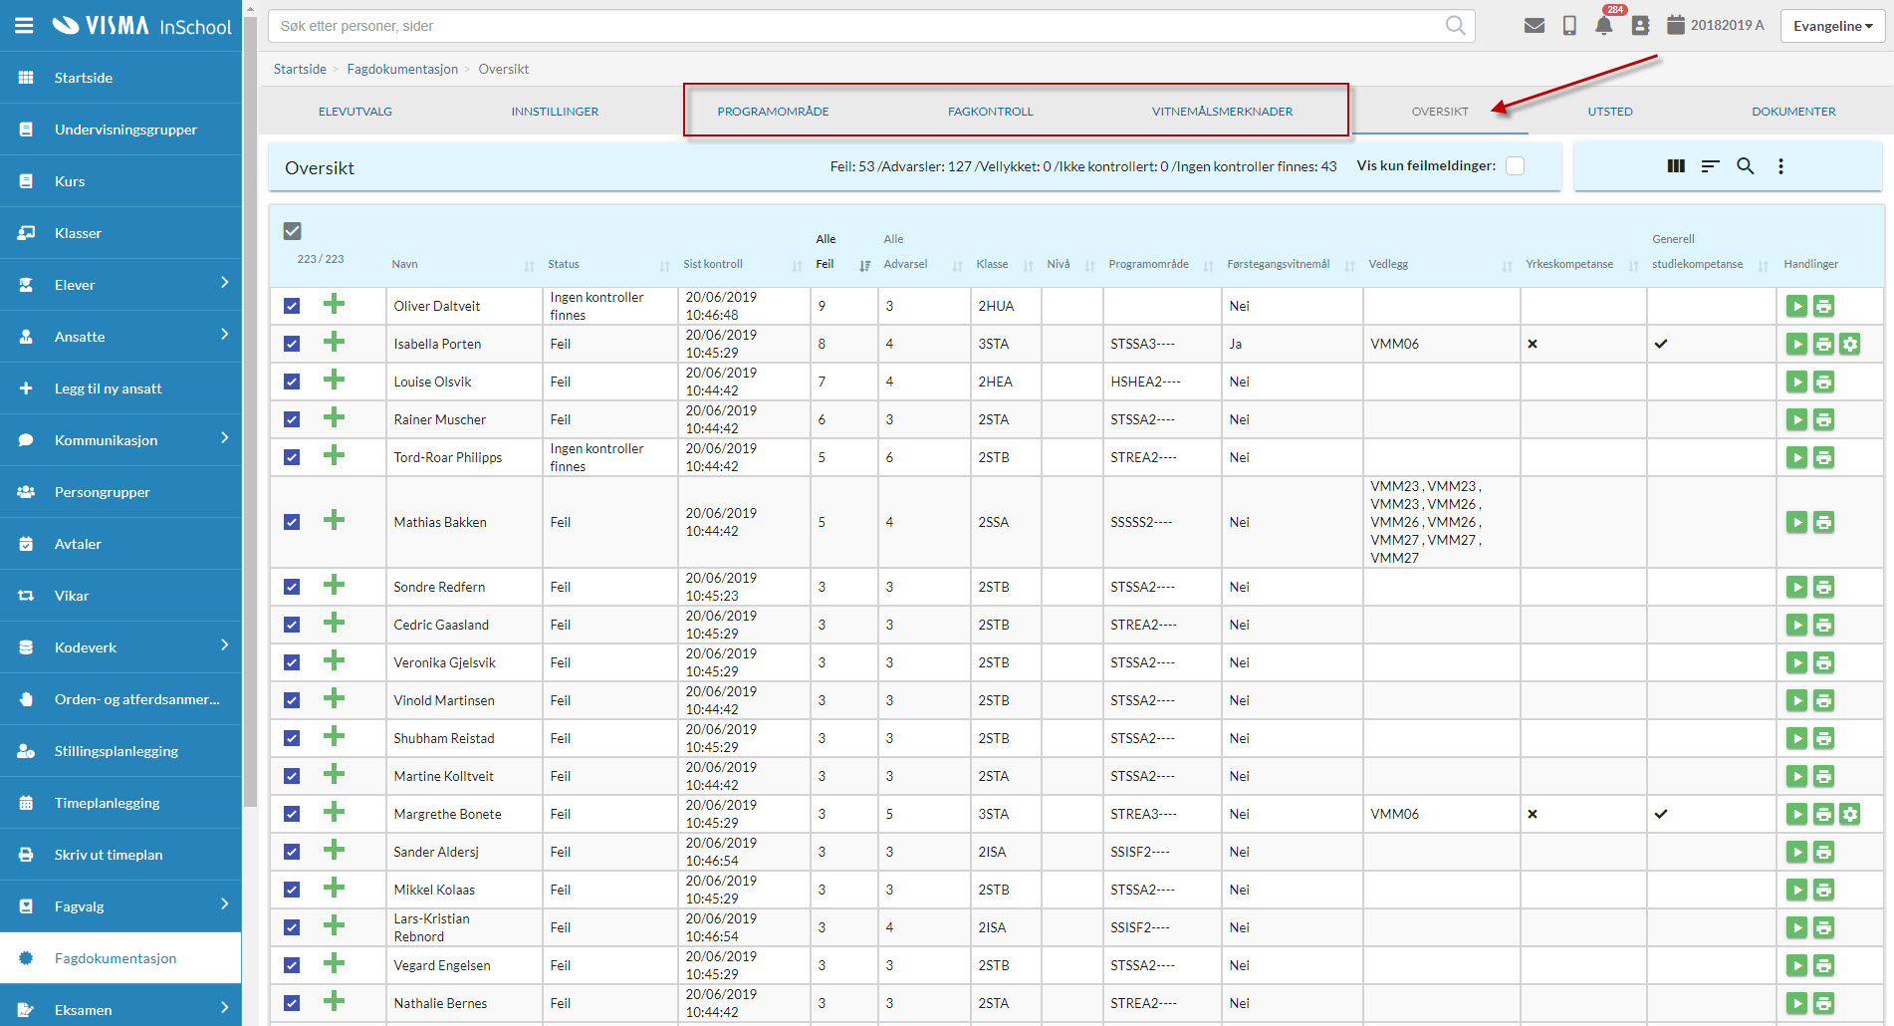Uncheck Mathias Bakken row checkbox
1894x1026 pixels.
coord(292,522)
